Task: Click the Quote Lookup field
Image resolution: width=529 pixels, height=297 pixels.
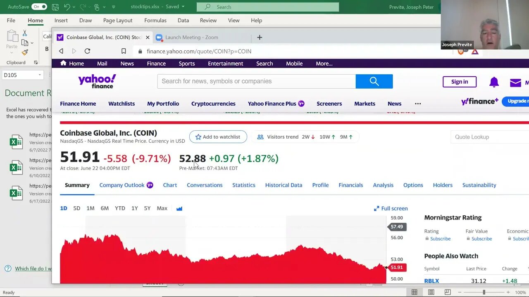Action: tap(490, 137)
